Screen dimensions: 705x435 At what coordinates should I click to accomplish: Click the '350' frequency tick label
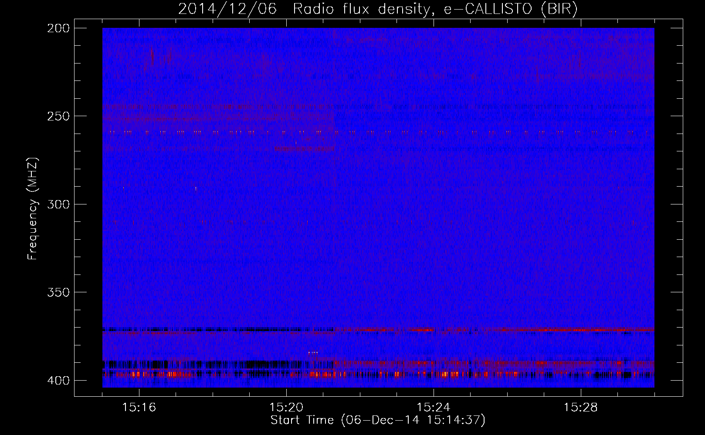pos(58,292)
